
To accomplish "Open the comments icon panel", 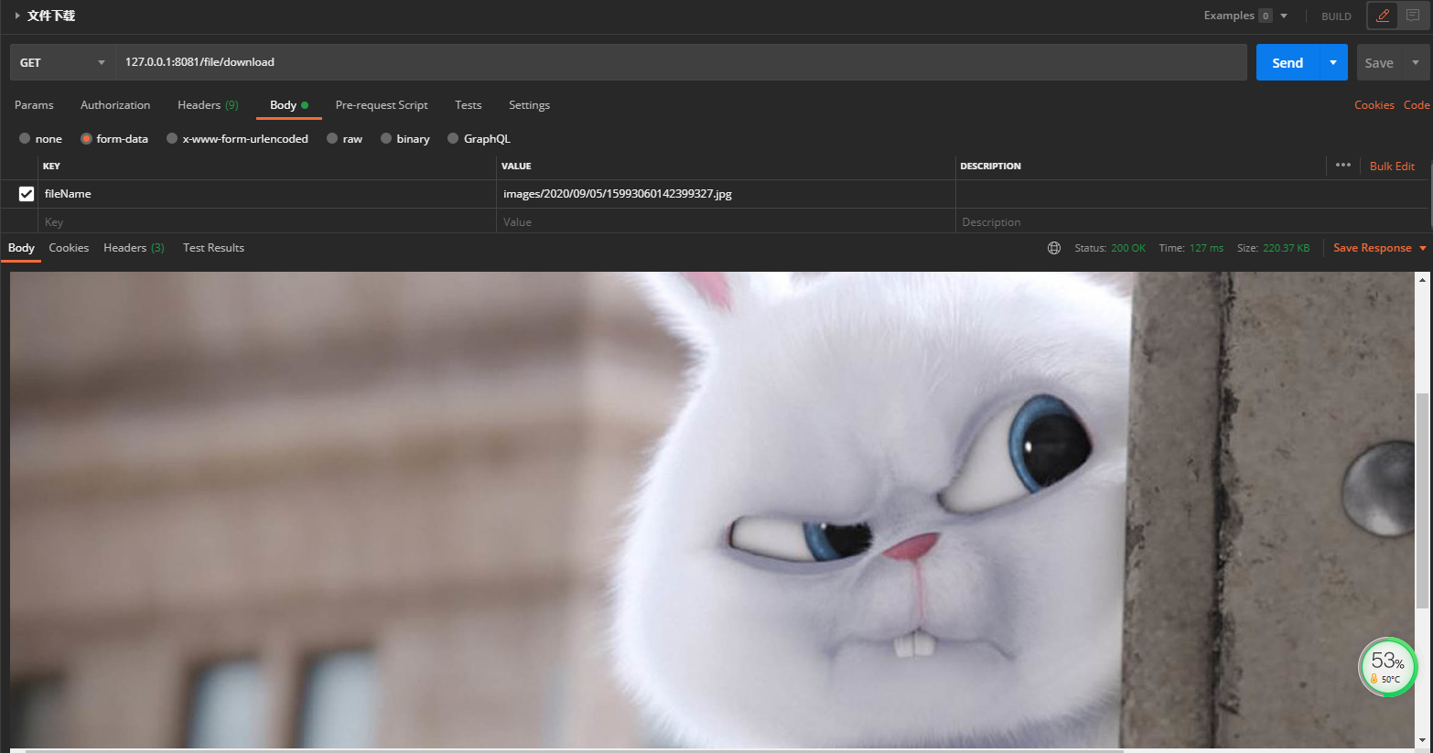I will pos(1413,16).
